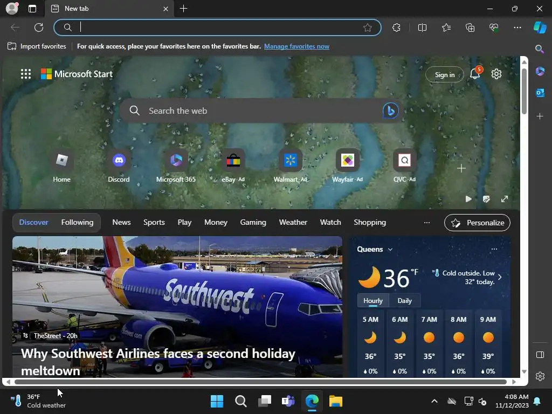
Task: Switch weather card to Daily view
Action: coord(404,301)
